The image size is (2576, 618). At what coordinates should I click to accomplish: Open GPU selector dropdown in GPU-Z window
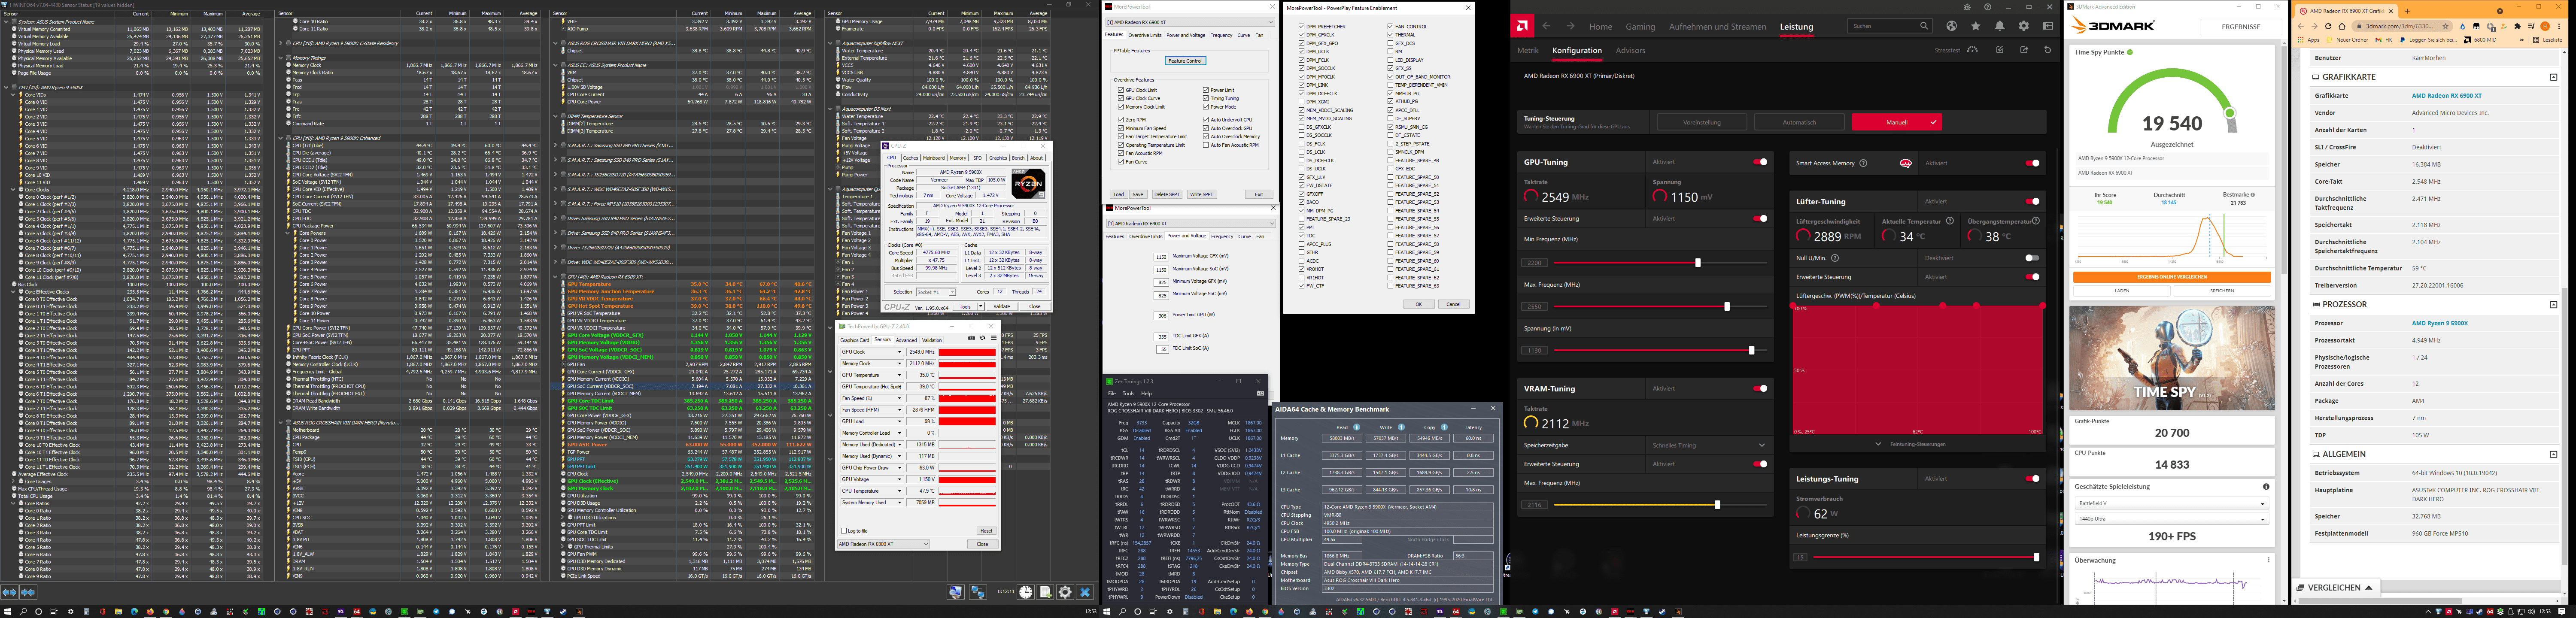tap(884, 544)
